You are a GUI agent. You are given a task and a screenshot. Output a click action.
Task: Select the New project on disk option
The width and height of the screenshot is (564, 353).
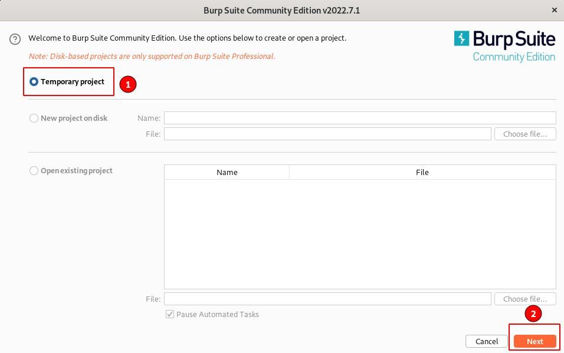34,118
